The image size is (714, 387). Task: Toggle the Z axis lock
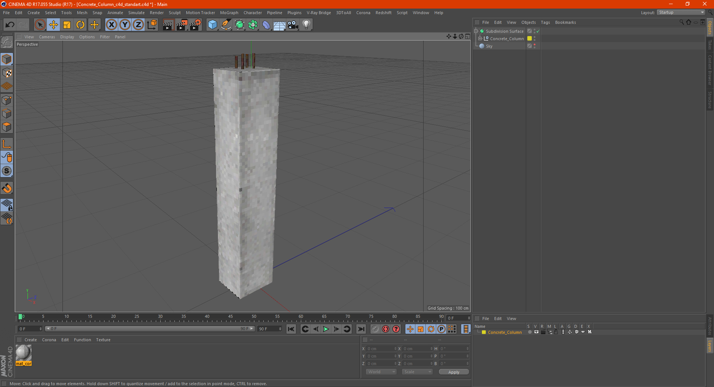coord(138,25)
